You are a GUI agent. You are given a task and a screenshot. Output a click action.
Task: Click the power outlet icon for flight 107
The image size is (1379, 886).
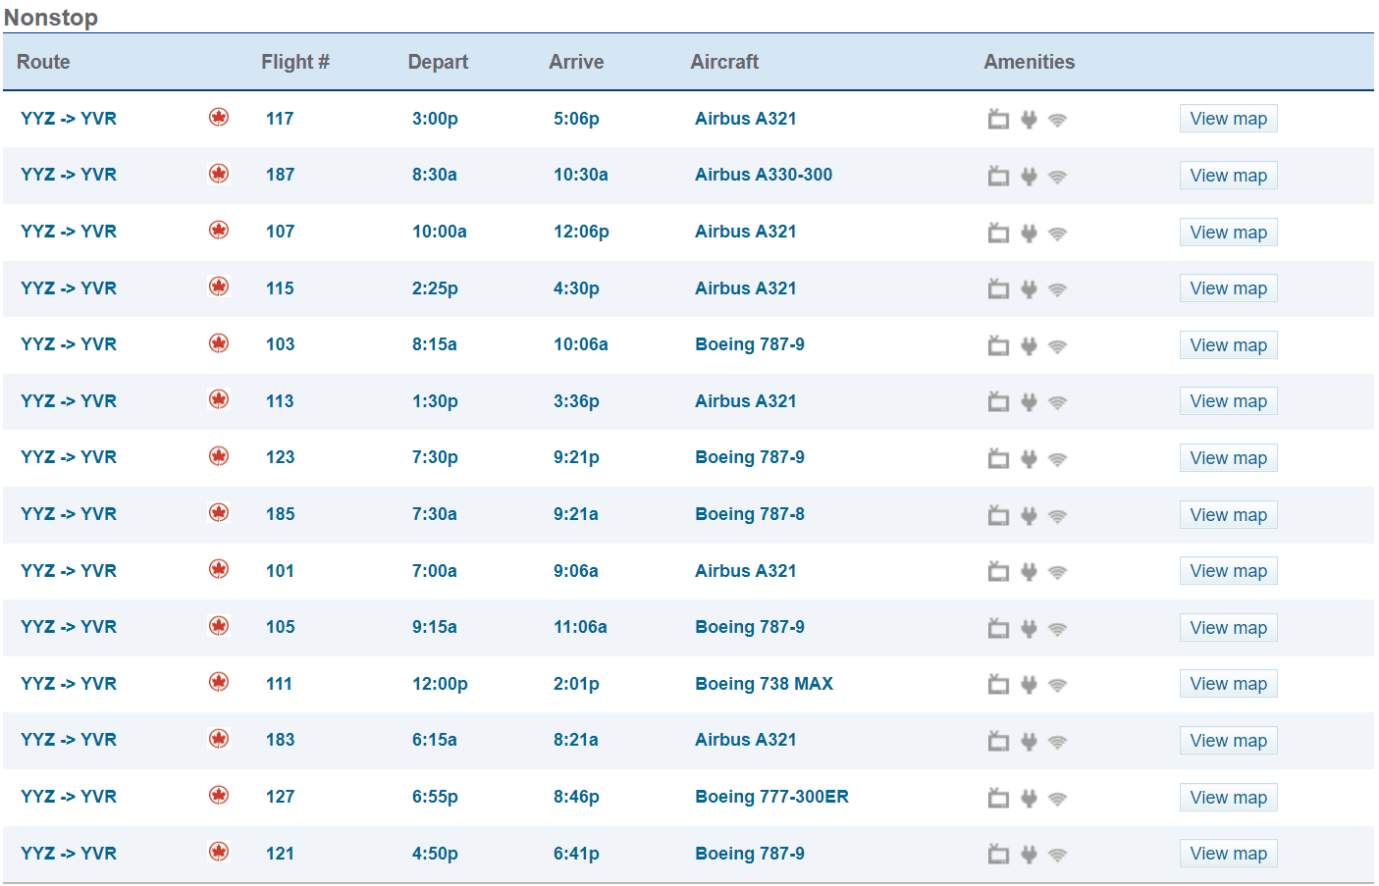(1029, 234)
